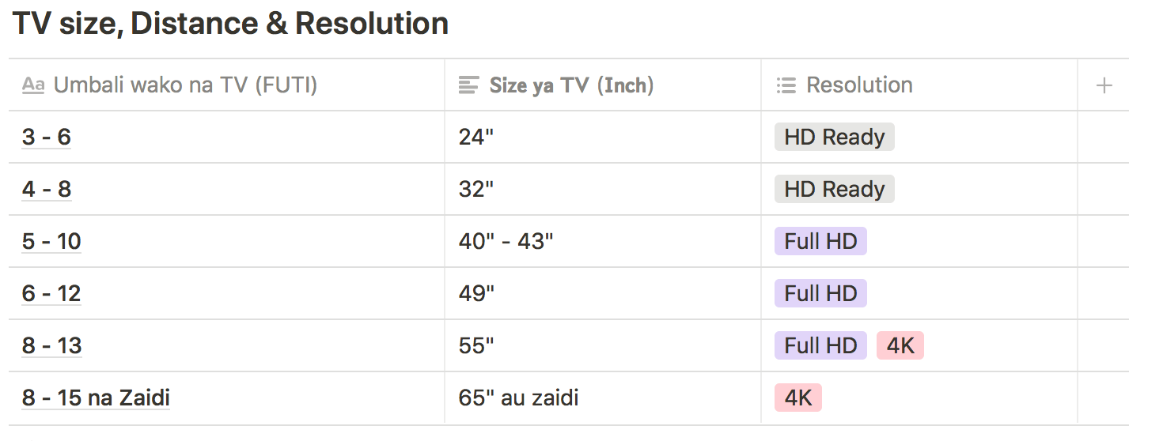Click the text lines icon beside Size ya TV
The width and height of the screenshot is (1163, 441).
click(x=468, y=85)
